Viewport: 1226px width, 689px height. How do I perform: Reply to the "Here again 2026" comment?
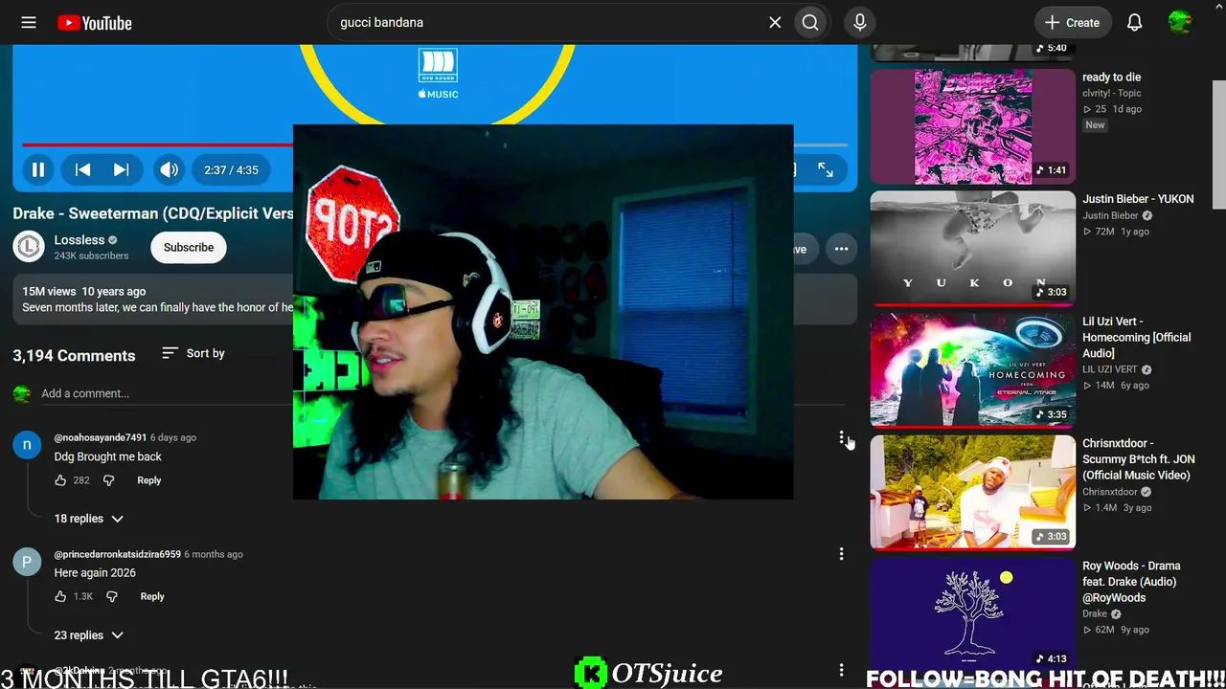point(152,596)
